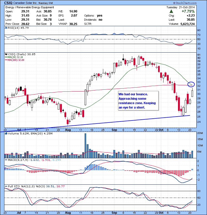Viewport: 207px width, 215px height.
Task: Click the green up-triangle change indicator
Action: [171, 11]
